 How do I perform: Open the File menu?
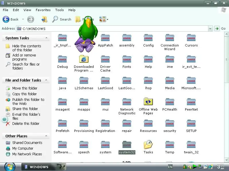coord(5,10)
